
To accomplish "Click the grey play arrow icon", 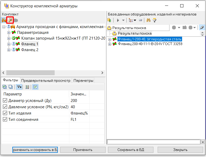I will pyautogui.click(x=118, y=20).
